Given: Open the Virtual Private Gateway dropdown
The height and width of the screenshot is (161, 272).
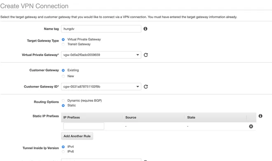Looking at the screenshot, I should 101,55.
